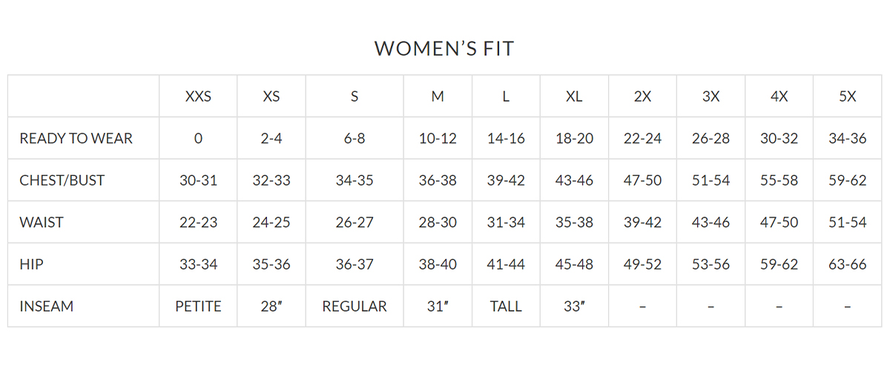Image resolution: width=890 pixels, height=371 pixels.
Task: Select chest/bust value 36-38 for M
Action: click(x=438, y=180)
